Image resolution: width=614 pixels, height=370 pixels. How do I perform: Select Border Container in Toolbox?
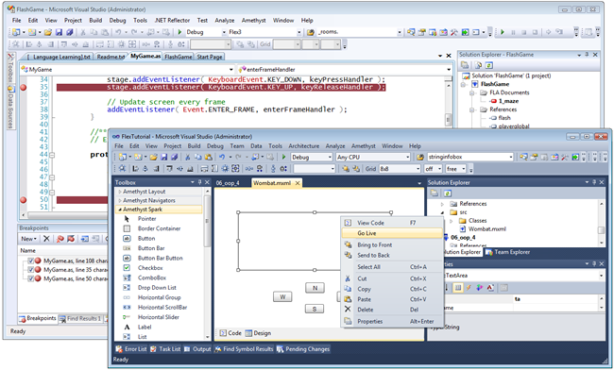click(159, 228)
